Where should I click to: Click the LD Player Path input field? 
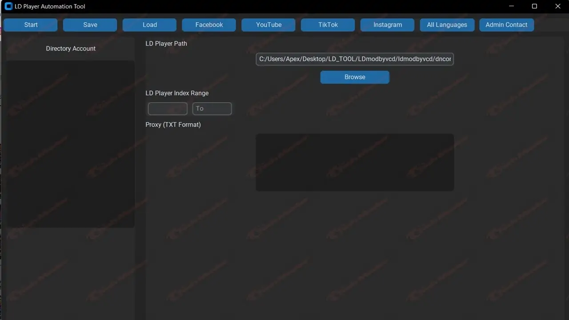[x=354, y=59]
